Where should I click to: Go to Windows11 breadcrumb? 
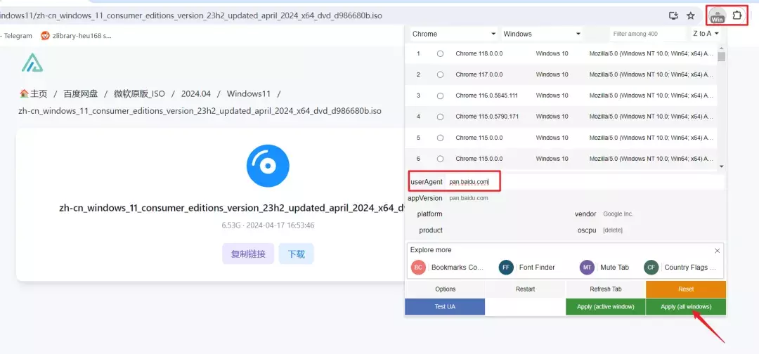point(248,93)
